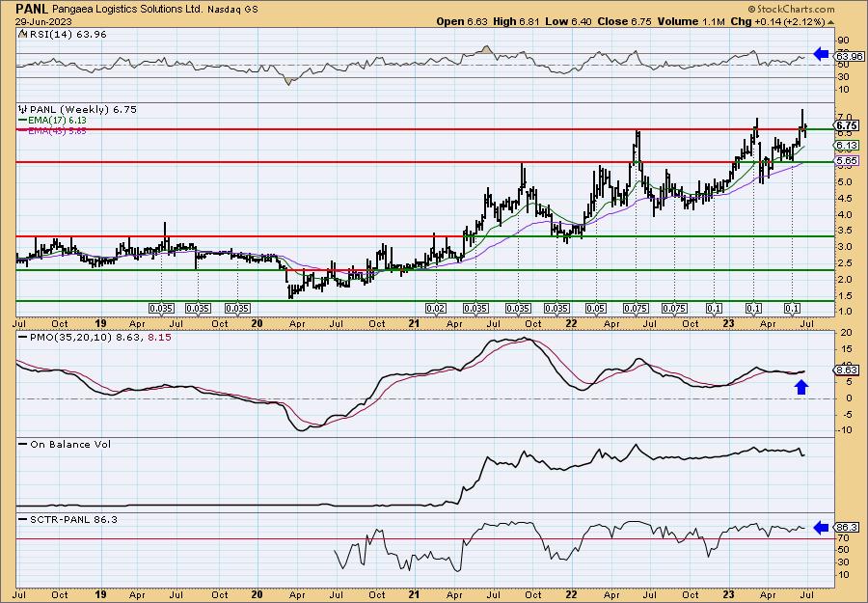Click the Open 6.63 value
Screen dimensions: 868x603
tap(462, 21)
